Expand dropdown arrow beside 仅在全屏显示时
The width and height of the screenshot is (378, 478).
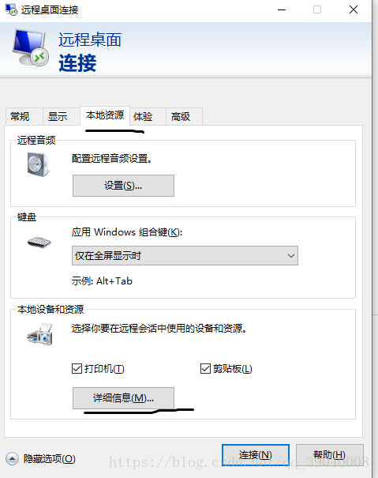click(x=291, y=256)
